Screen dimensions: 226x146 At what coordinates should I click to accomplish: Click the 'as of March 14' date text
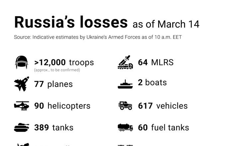pyautogui.click(x=166, y=24)
